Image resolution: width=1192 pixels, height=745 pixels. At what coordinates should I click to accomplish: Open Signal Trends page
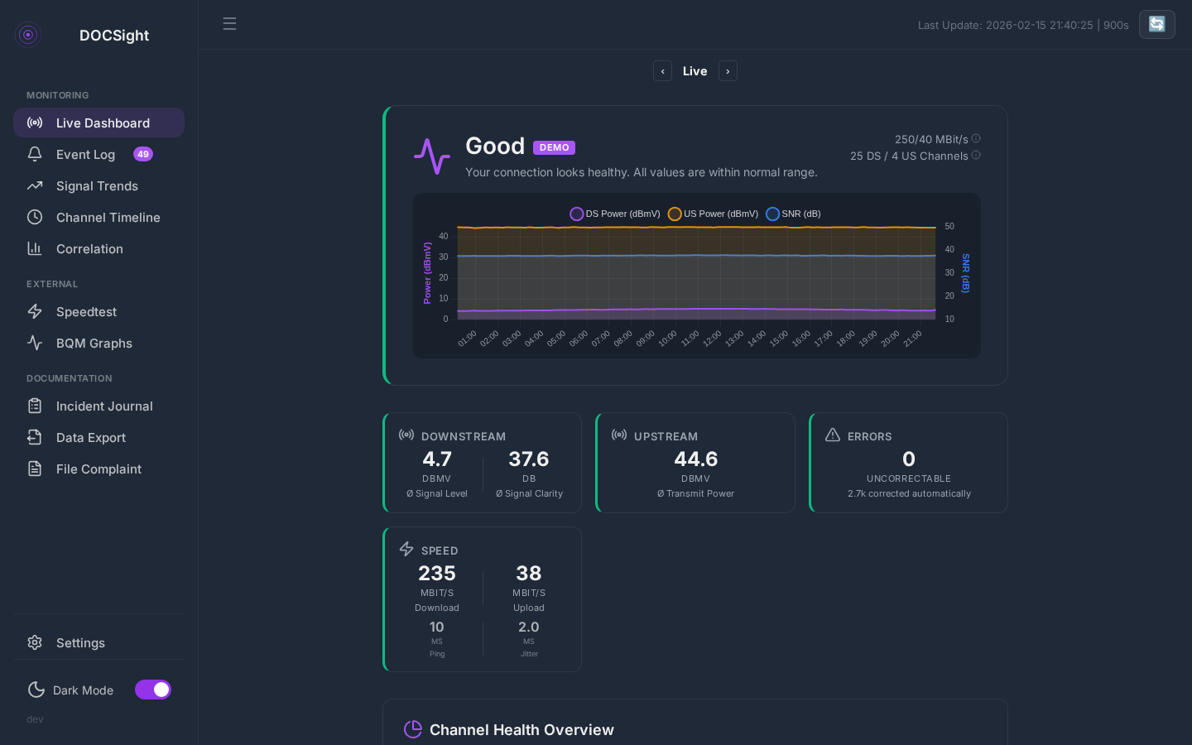[x=97, y=186]
